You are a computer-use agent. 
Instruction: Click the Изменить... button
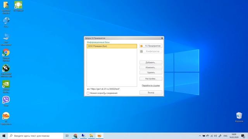pyautogui.click(x=151, y=68)
